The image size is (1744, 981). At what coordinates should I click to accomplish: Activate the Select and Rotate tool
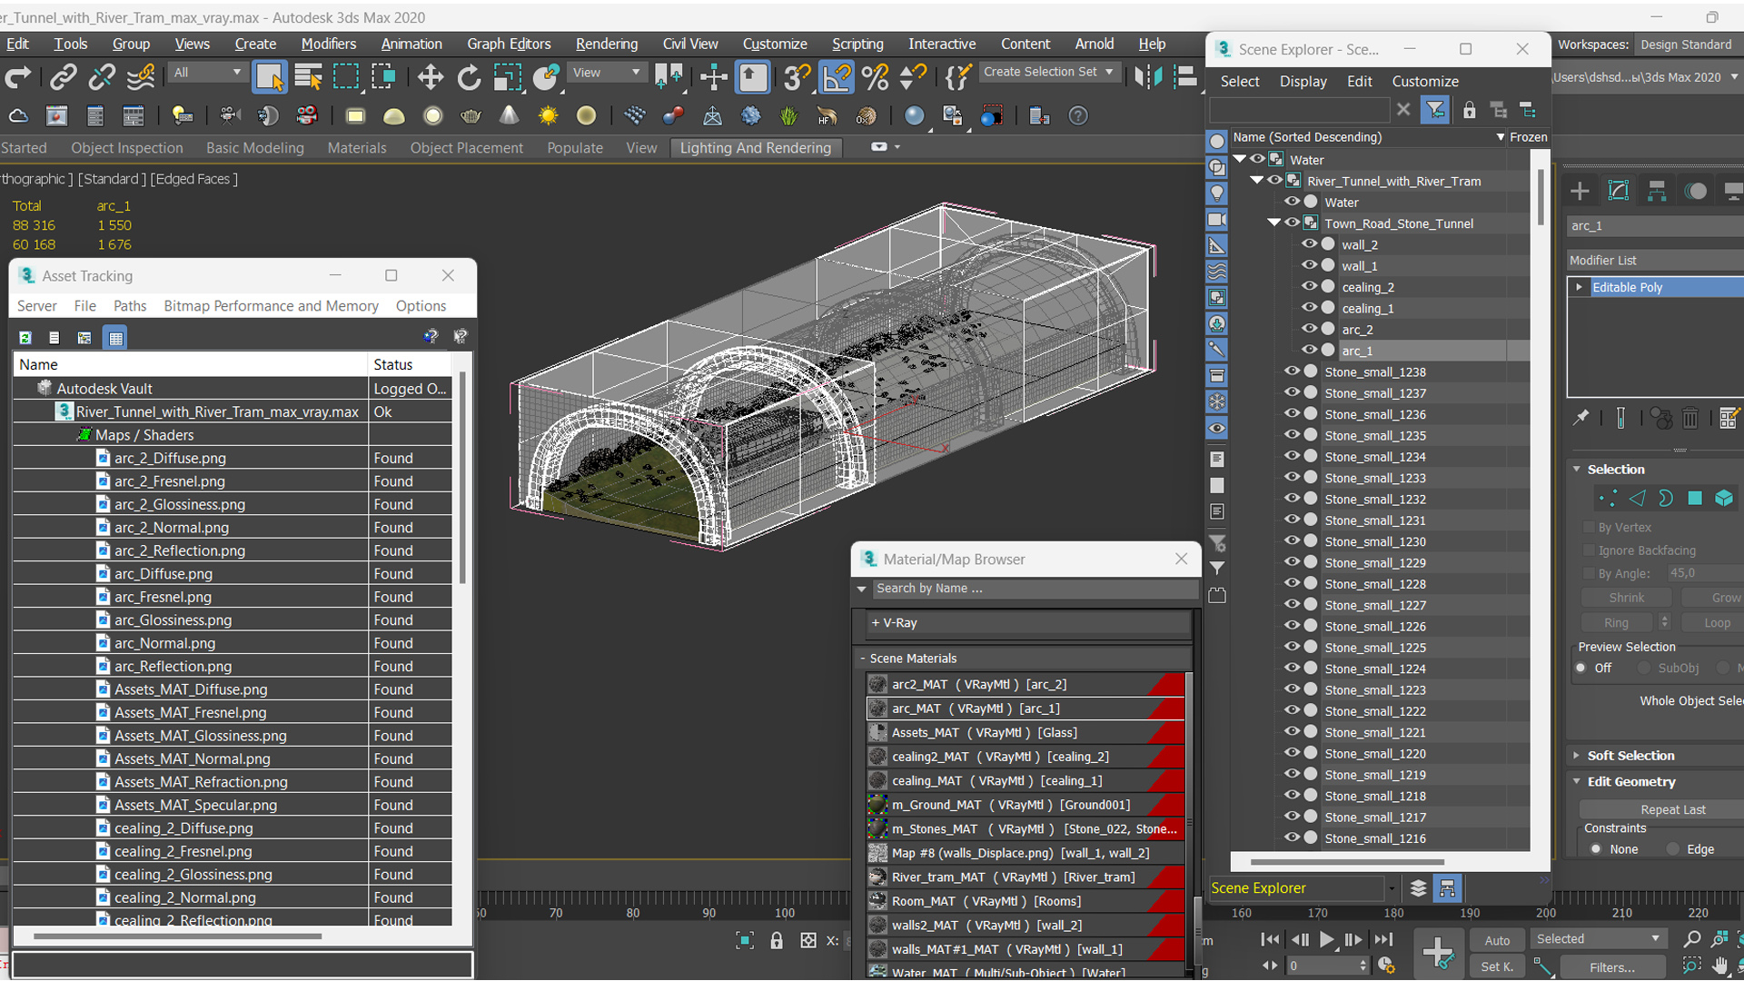click(x=469, y=78)
